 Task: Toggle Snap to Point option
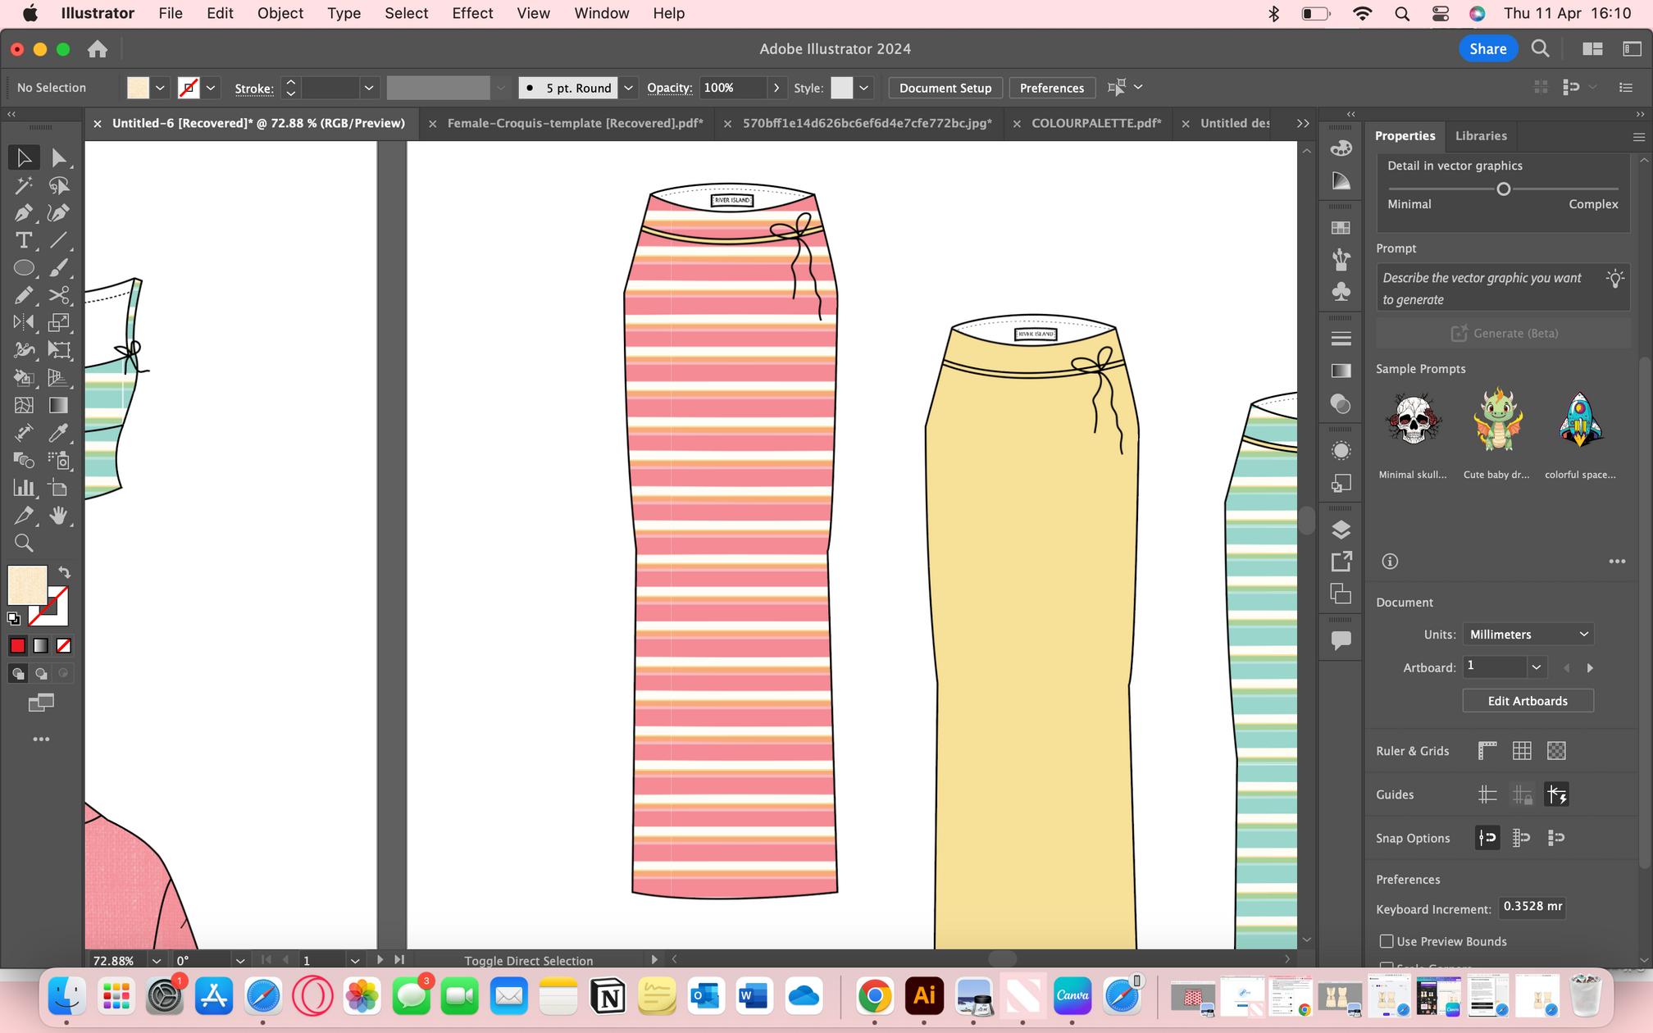pos(1487,838)
